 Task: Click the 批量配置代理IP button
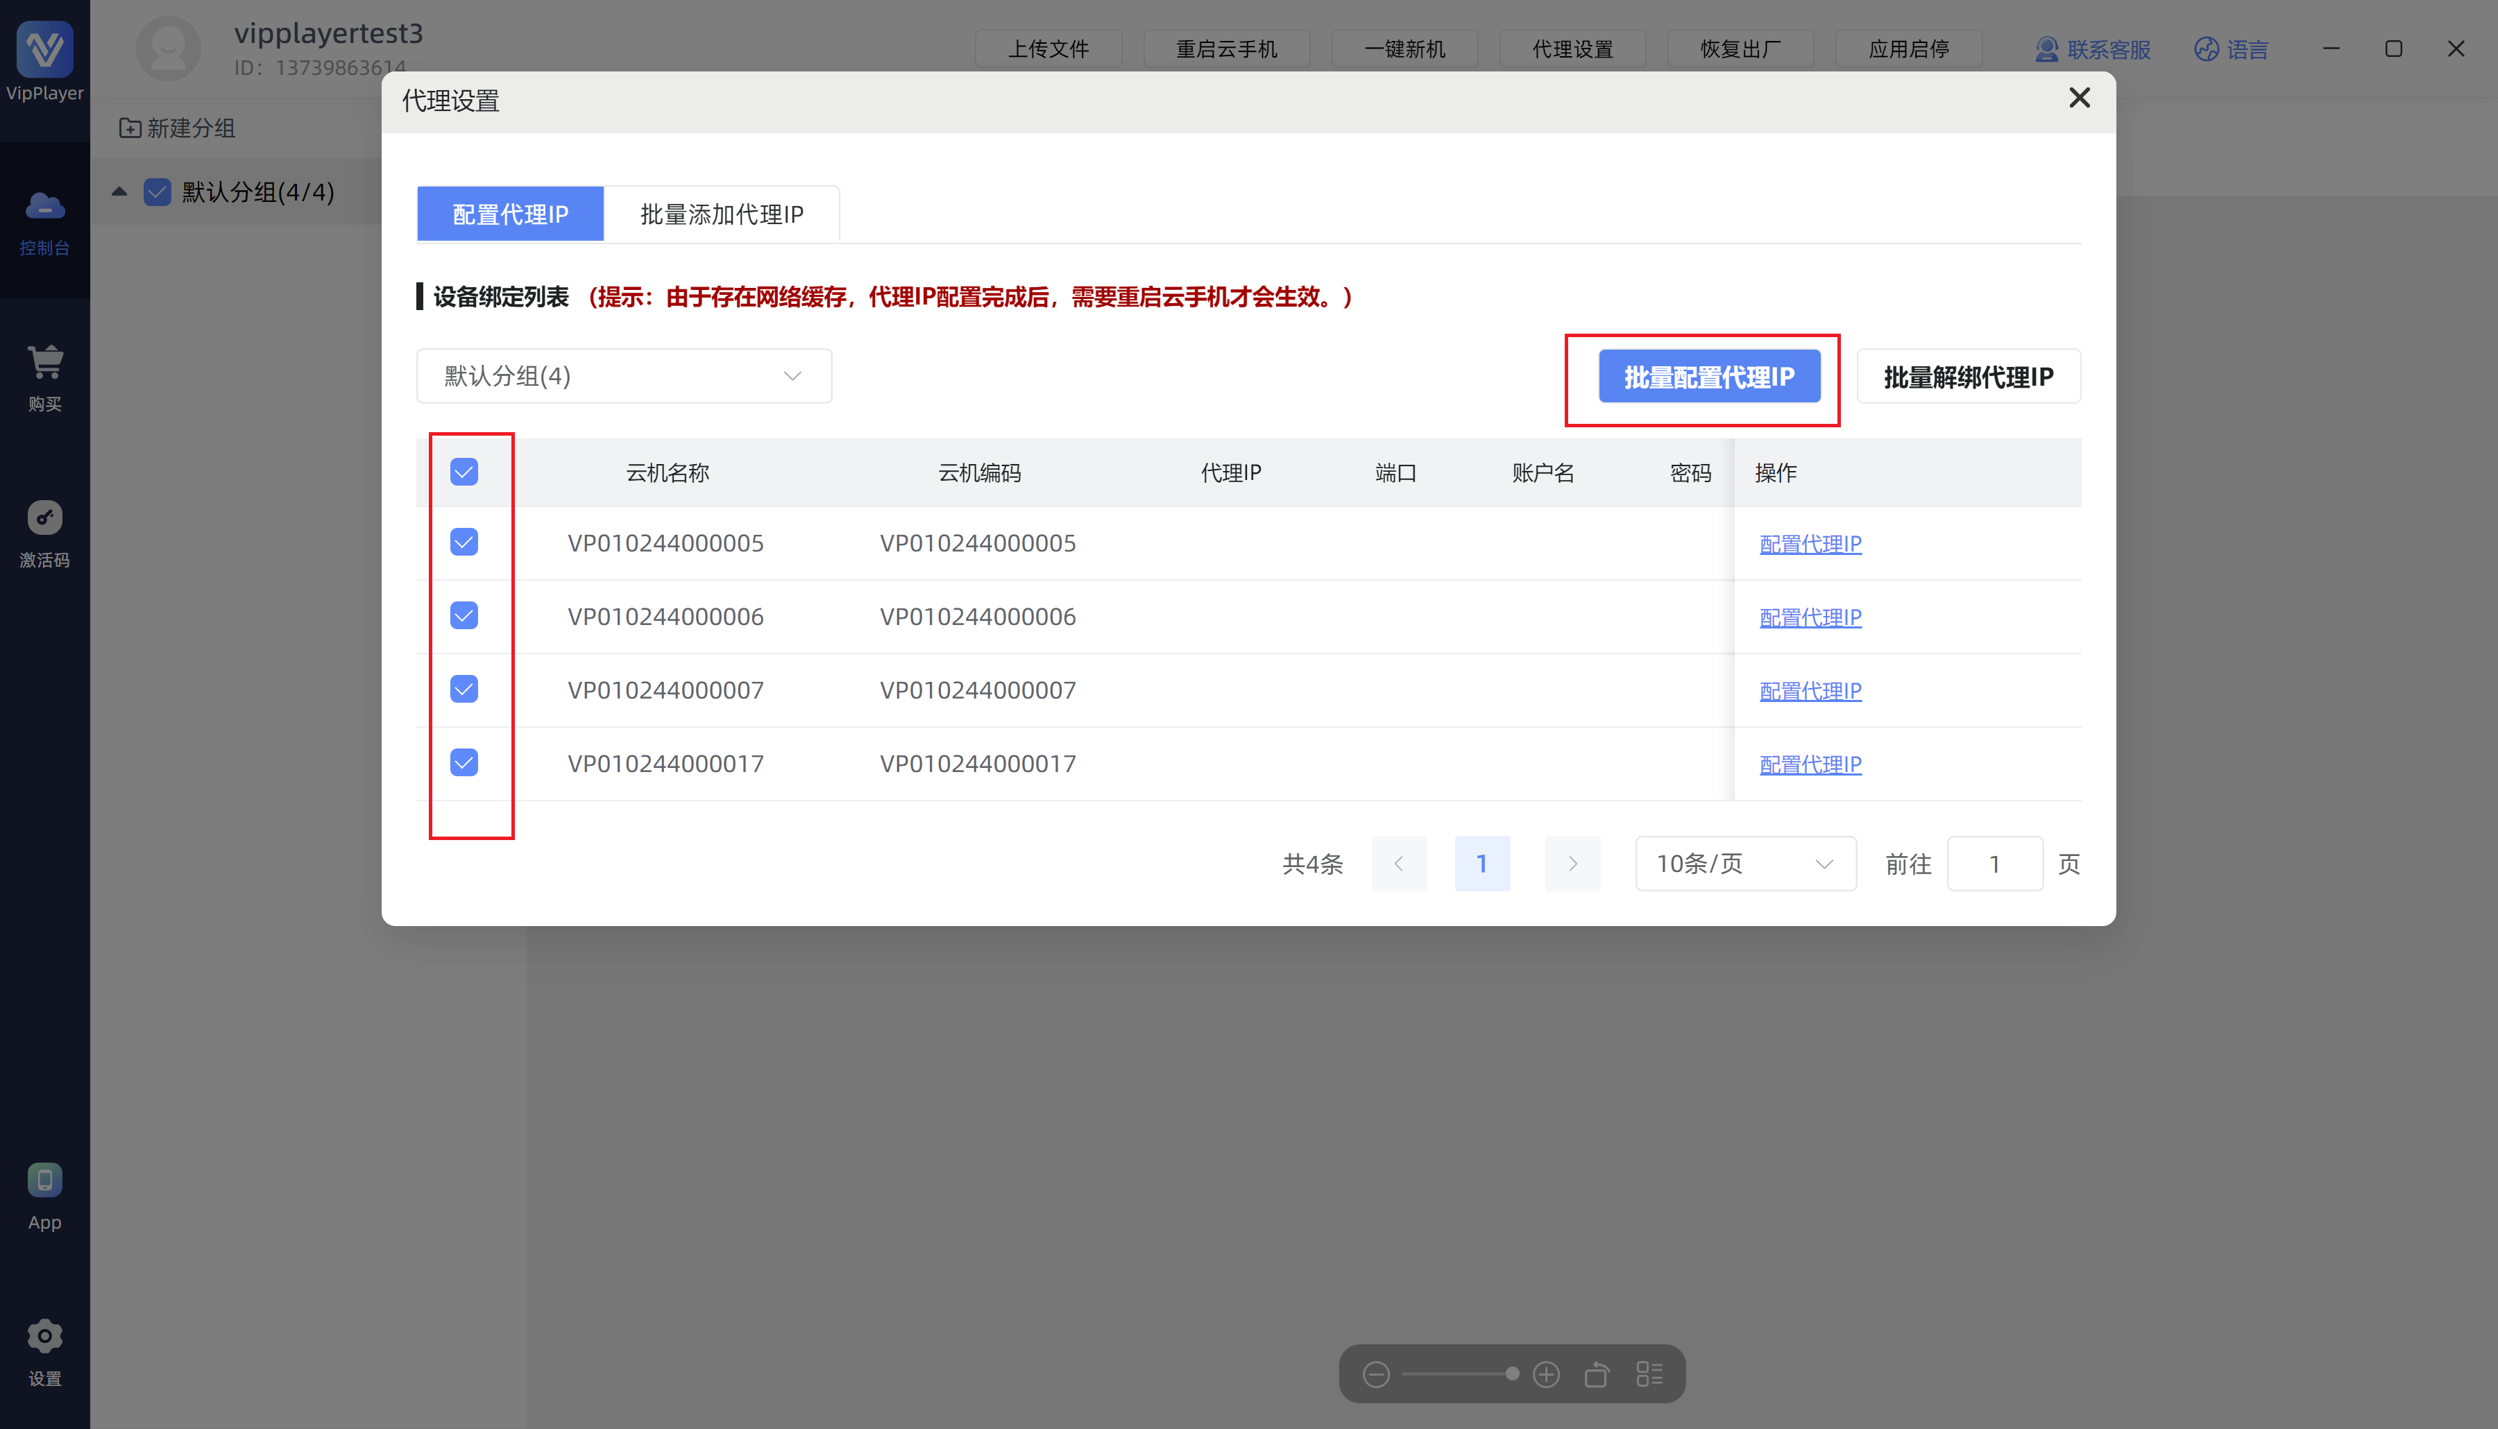point(1708,377)
